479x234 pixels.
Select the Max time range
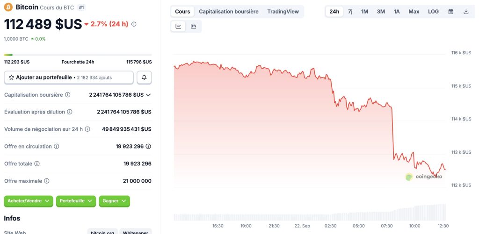click(414, 12)
